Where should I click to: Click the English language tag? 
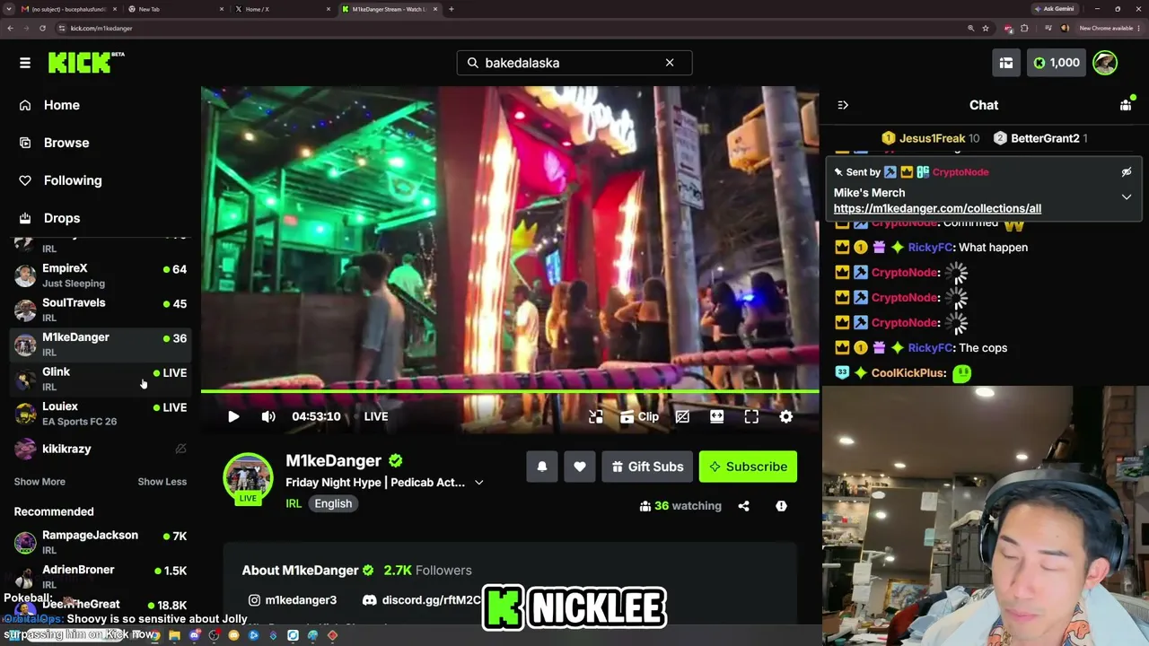click(x=333, y=503)
